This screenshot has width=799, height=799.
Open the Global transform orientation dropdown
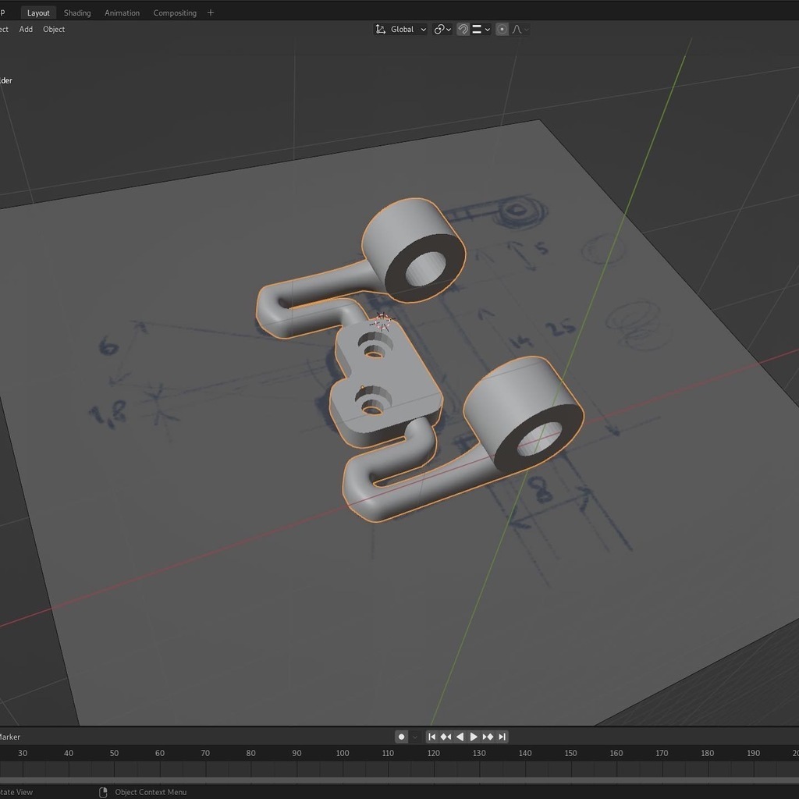pos(401,30)
